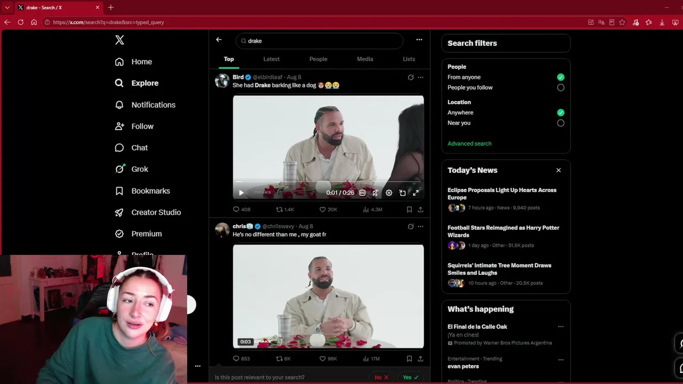
Task: Close the Today's News panel
Action: click(559, 170)
